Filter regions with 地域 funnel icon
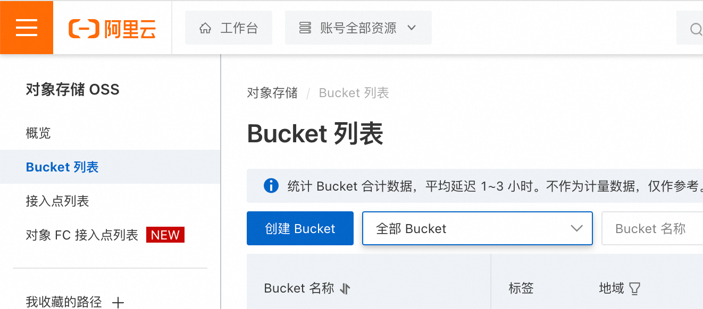This screenshot has width=703, height=309. point(634,289)
